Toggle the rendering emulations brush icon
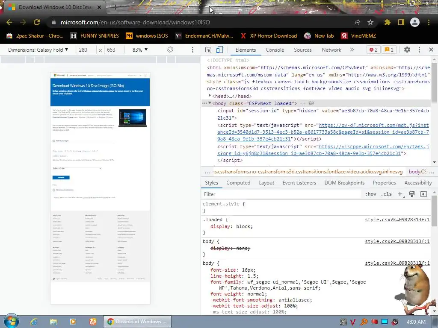Screen dimensions: 438x328 412,194
